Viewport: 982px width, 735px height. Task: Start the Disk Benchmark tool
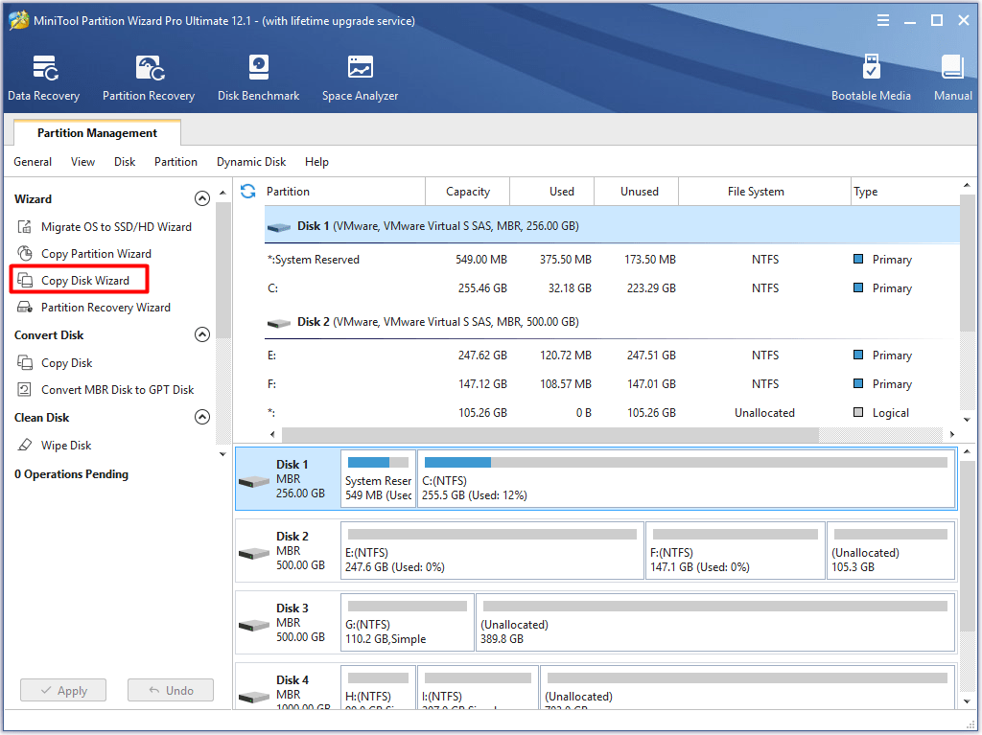click(x=258, y=77)
